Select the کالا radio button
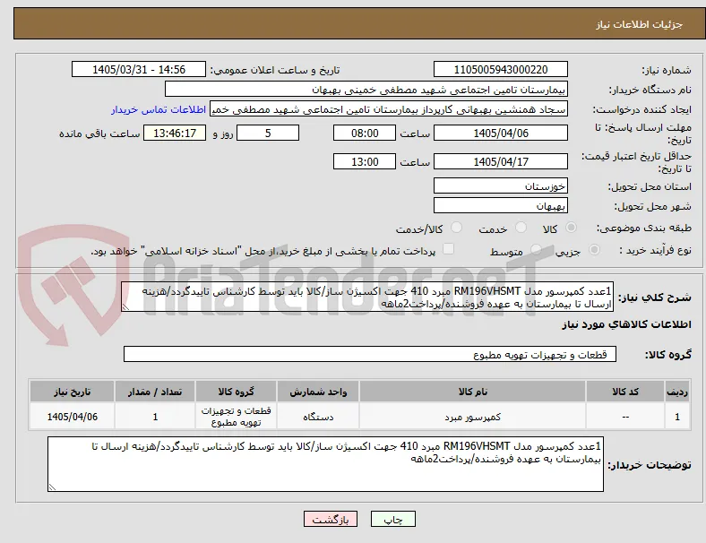 tap(571, 228)
